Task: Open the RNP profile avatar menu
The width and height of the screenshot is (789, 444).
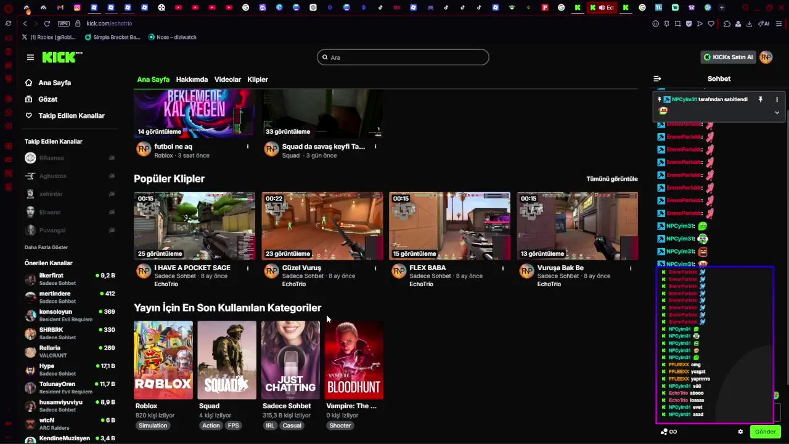Action: [766, 57]
